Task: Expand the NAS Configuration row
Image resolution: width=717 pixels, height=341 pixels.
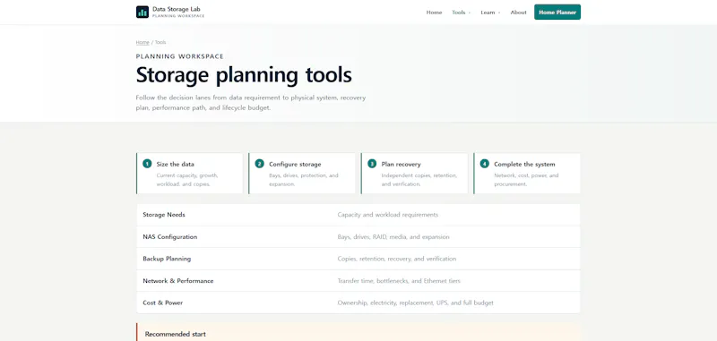Action: pos(358,237)
